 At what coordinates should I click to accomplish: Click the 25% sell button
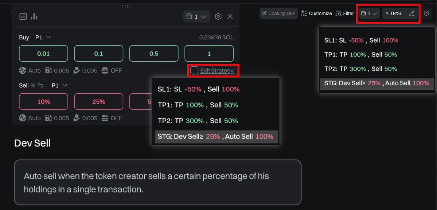[x=99, y=101]
